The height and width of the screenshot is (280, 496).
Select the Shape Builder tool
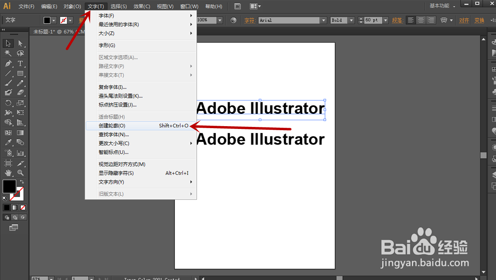click(x=8, y=123)
